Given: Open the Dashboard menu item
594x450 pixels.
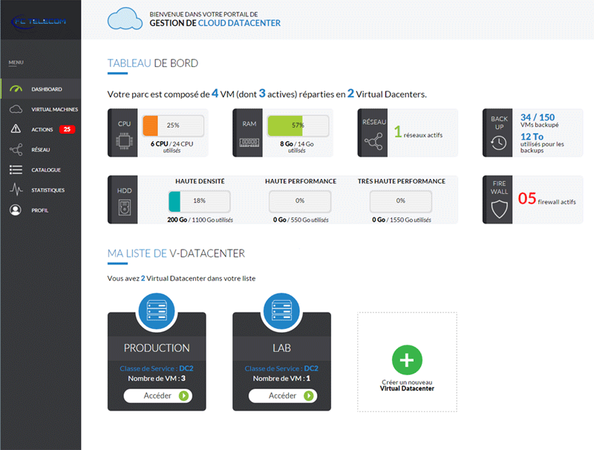Looking at the screenshot, I should (46, 89).
